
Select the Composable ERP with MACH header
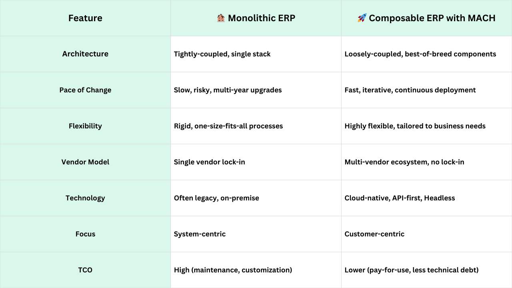pos(426,18)
